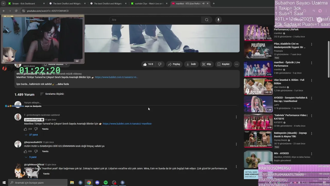Reload the current page

click(16, 11)
